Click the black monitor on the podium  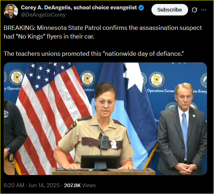pyautogui.click(x=100, y=162)
